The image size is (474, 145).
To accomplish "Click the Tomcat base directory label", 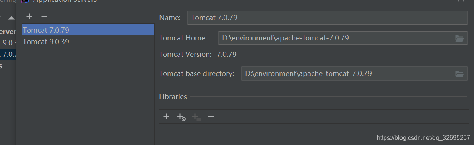I will click(196, 73).
